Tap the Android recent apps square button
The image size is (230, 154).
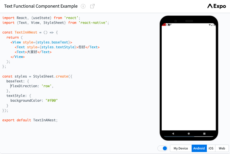click(x=204, y=134)
